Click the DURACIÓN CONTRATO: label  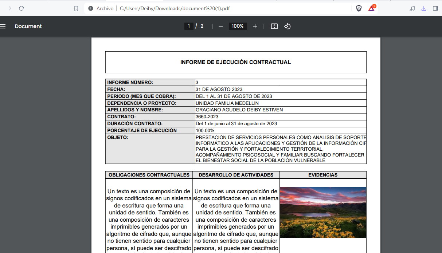pos(135,124)
